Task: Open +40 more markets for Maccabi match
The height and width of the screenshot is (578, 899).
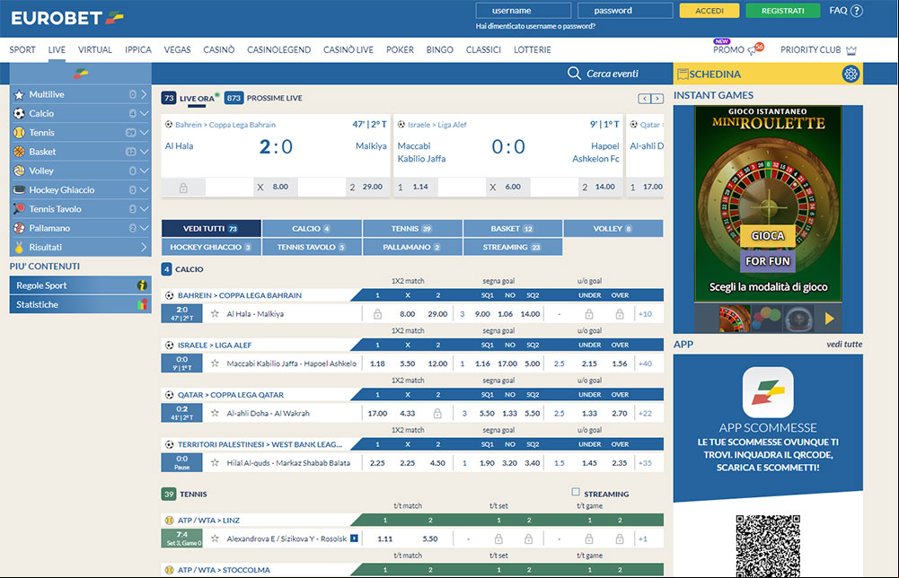Action: [645, 363]
